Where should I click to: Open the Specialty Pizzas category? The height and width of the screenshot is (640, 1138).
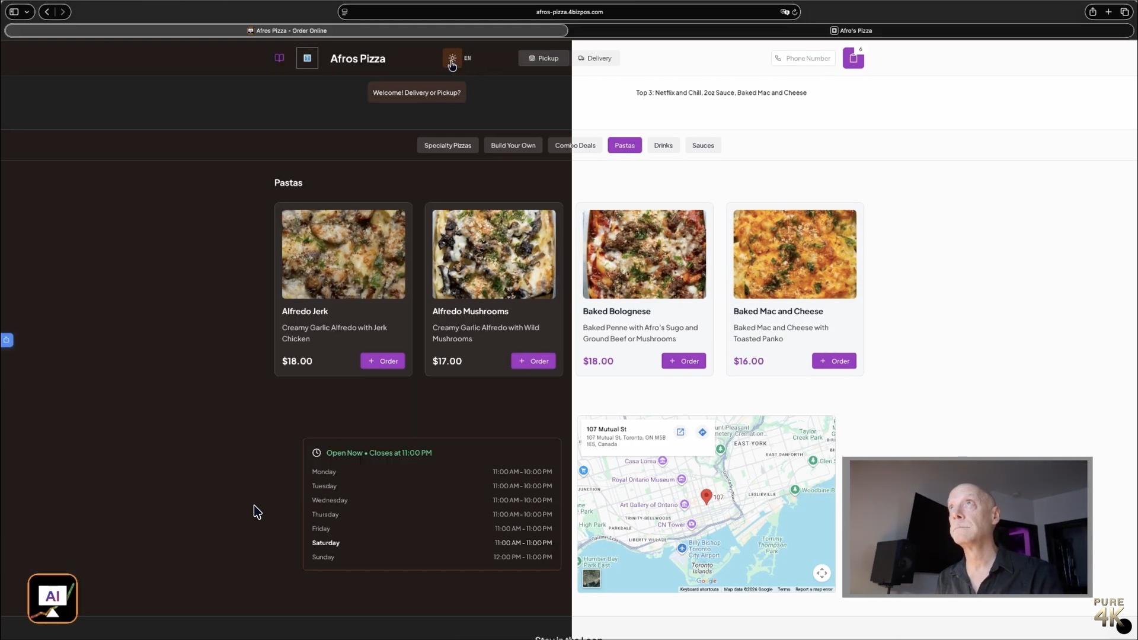[x=447, y=145]
